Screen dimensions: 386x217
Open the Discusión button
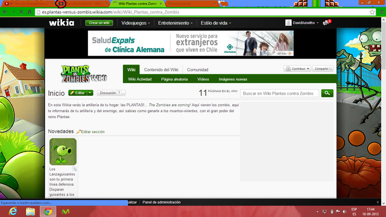tap(111, 93)
